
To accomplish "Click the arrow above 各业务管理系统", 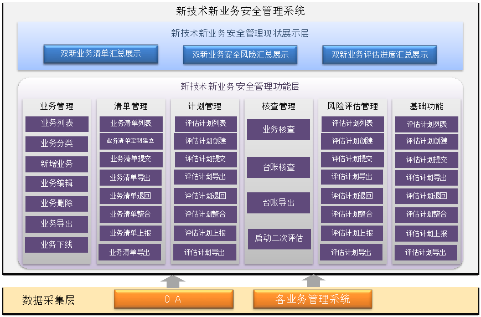I will (313, 281).
